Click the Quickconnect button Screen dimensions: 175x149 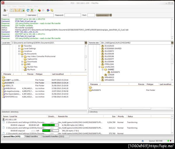102,15
